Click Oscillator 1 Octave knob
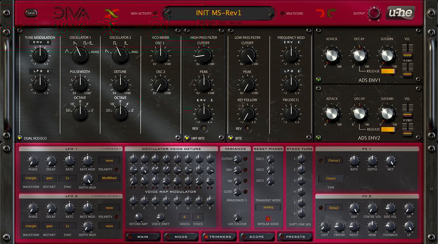 (x=80, y=113)
